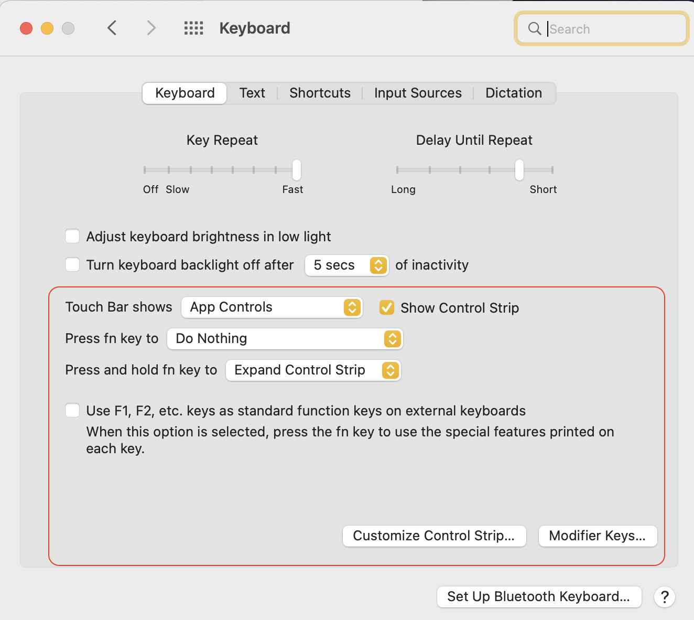Go forward with the right chevron
The image size is (694, 620).
click(x=151, y=28)
